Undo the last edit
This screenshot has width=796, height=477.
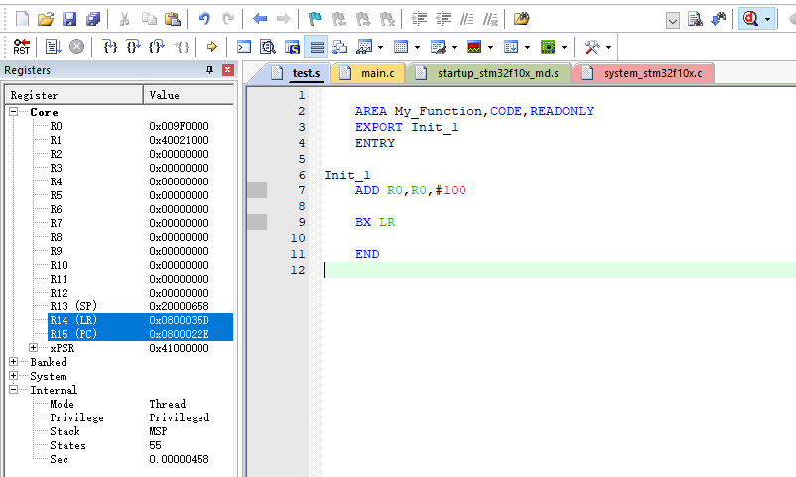204,19
